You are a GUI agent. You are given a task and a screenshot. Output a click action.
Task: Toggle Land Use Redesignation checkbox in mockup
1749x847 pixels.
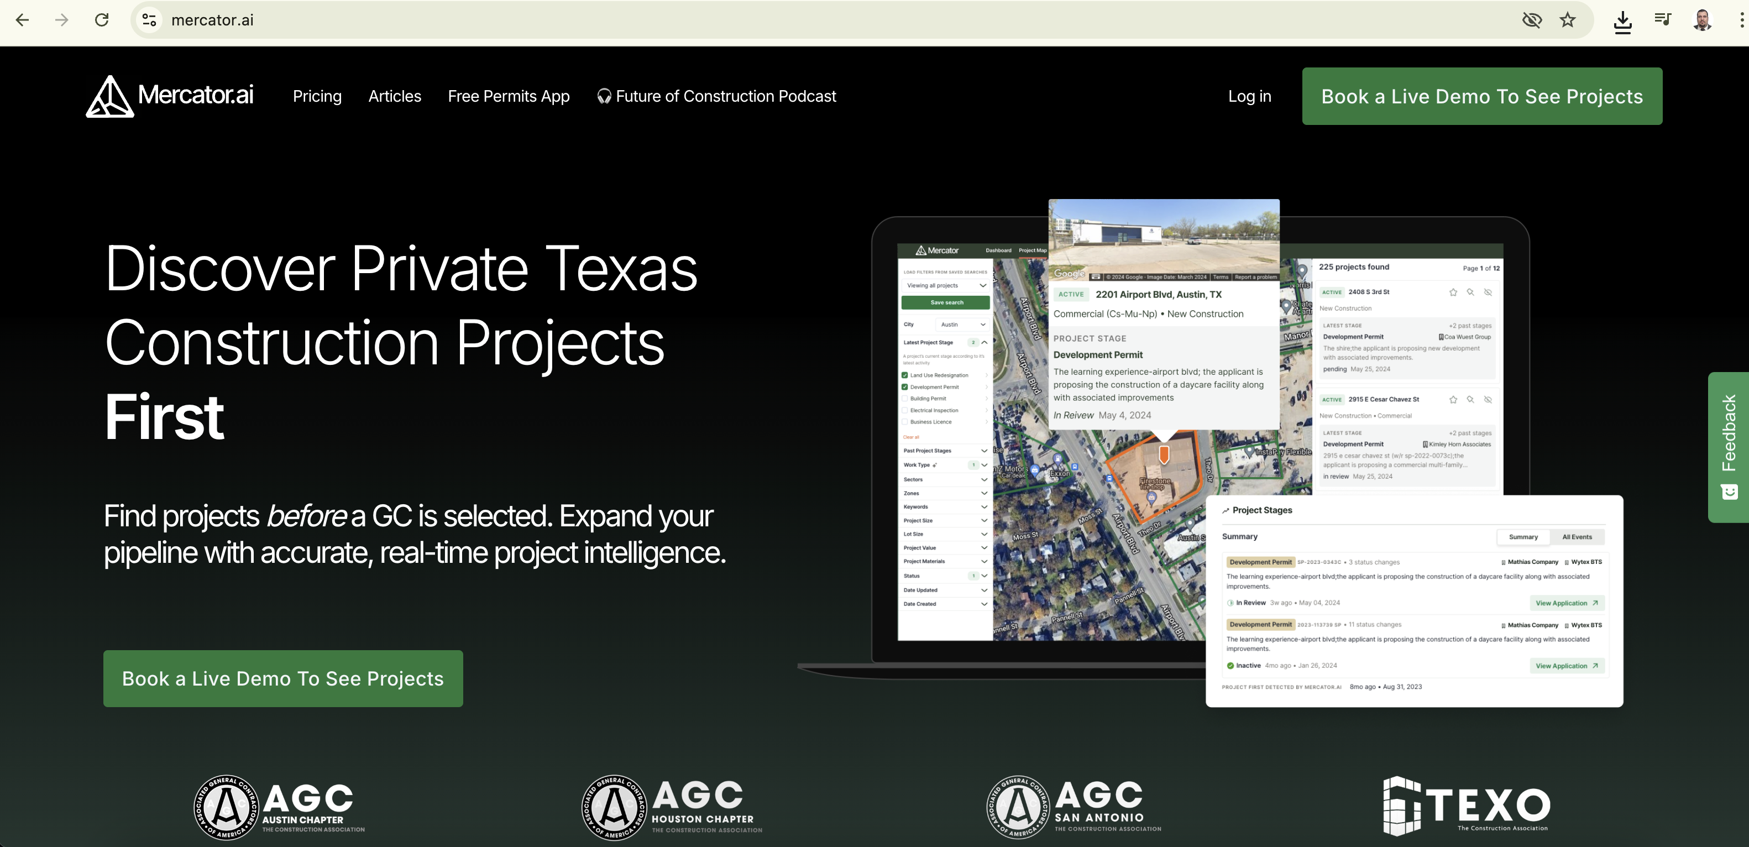[x=904, y=375]
